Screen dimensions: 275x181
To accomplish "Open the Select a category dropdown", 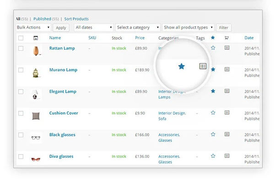I will pos(138,27).
